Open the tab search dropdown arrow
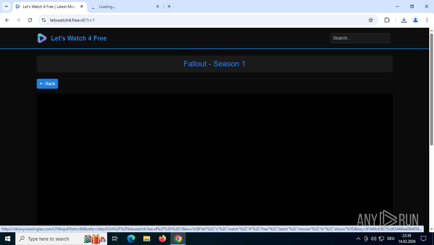The height and width of the screenshot is (245, 434). pos(6,6)
